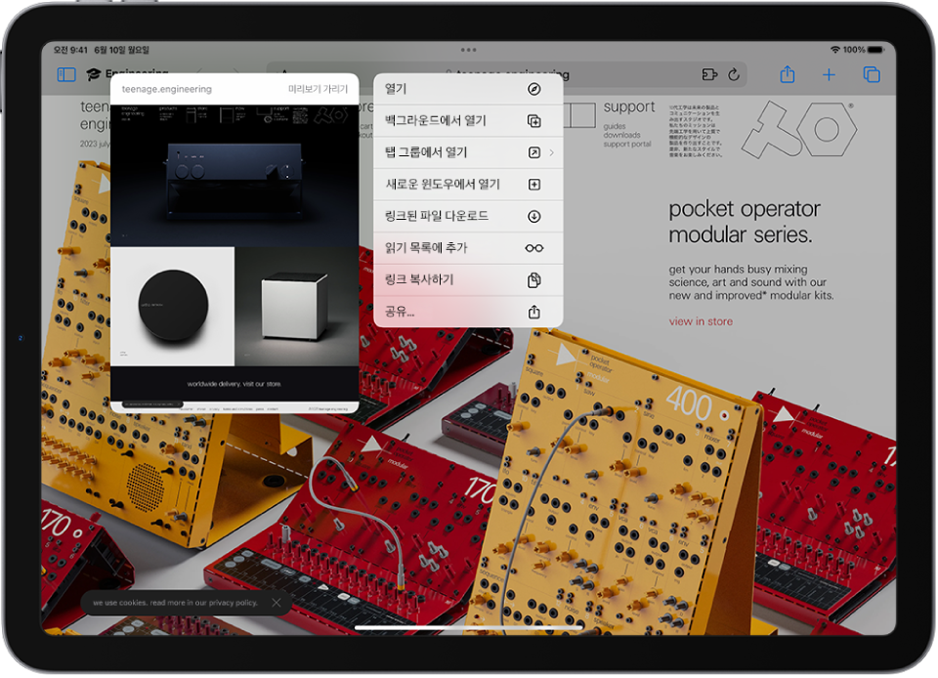Screen dimensions: 938x678
Task: Open the support portal link
Action: pos(627,144)
